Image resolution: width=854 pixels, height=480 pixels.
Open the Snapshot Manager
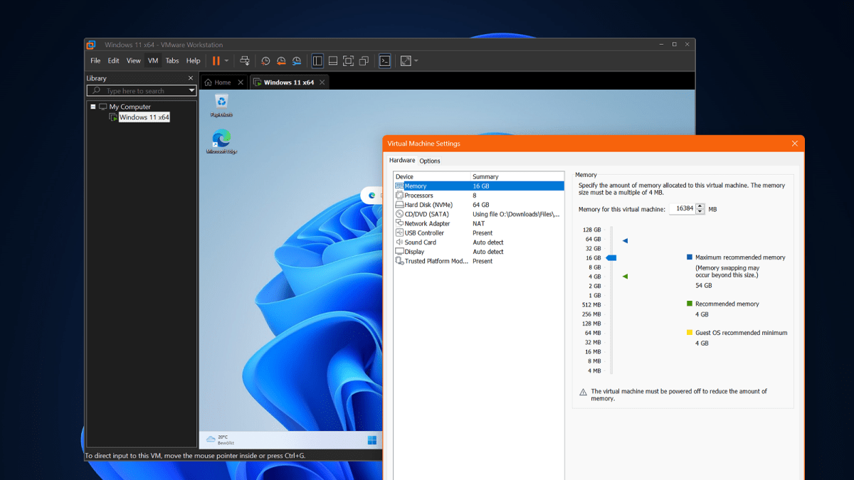(296, 60)
